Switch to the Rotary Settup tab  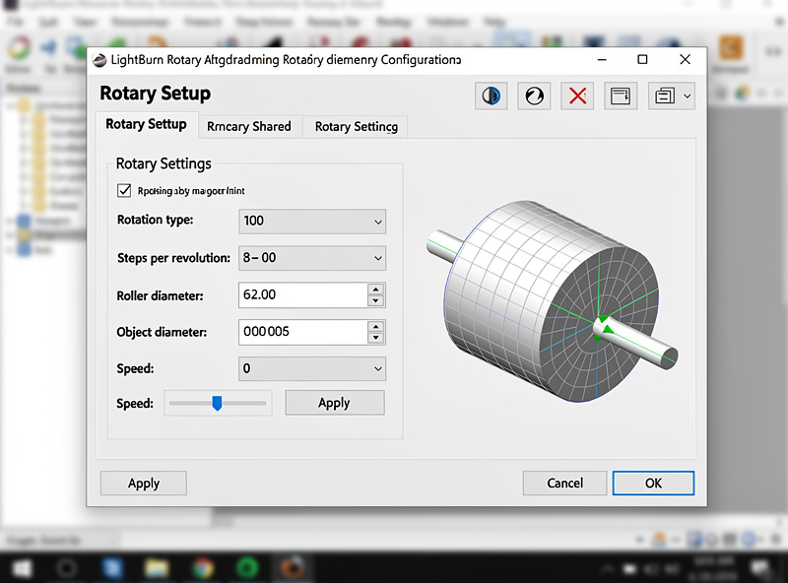[146, 124]
